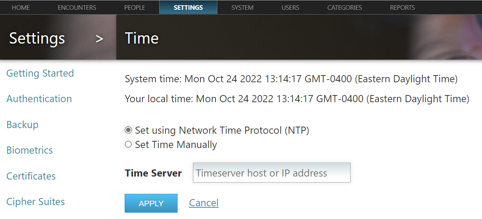Go to the CATEGORIES tab
The width and height of the screenshot is (482, 219).
[x=345, y=8]
